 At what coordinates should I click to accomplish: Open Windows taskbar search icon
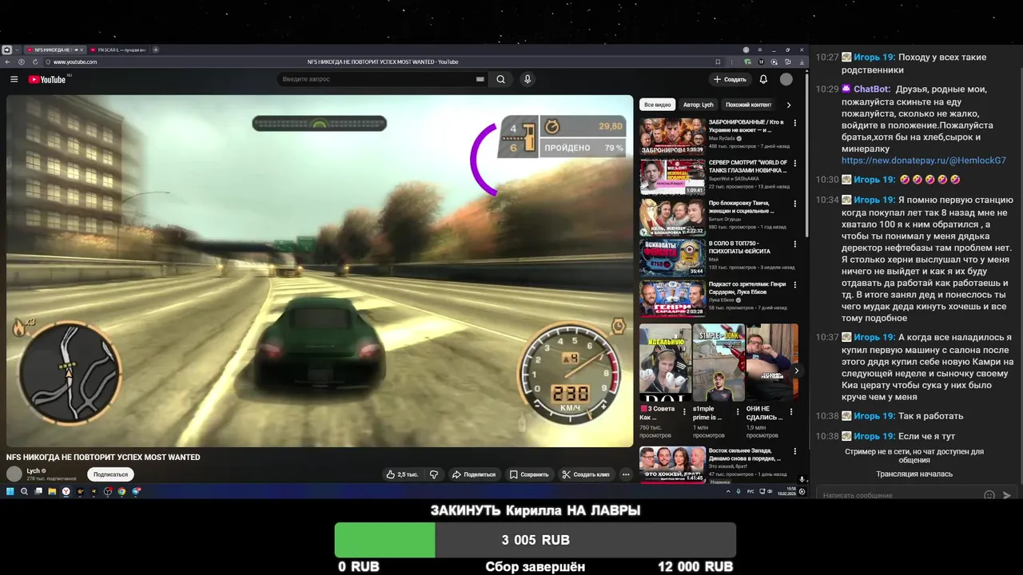pyautogui.click(x=24, y=492)
